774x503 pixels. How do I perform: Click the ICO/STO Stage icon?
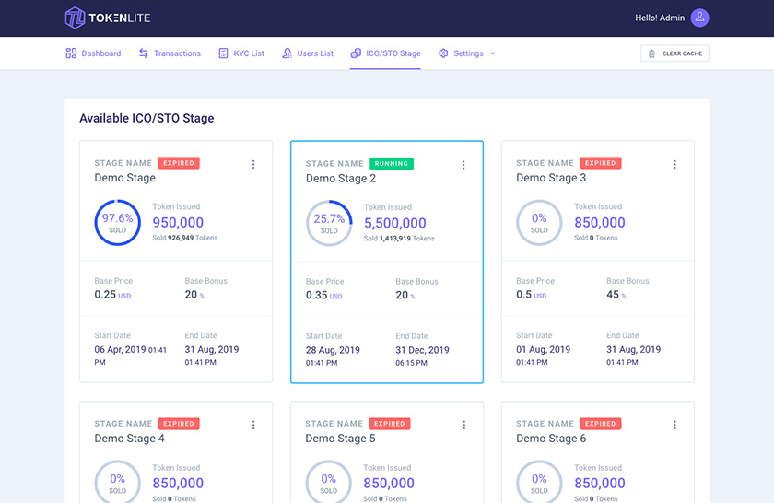tap(356, 53)
